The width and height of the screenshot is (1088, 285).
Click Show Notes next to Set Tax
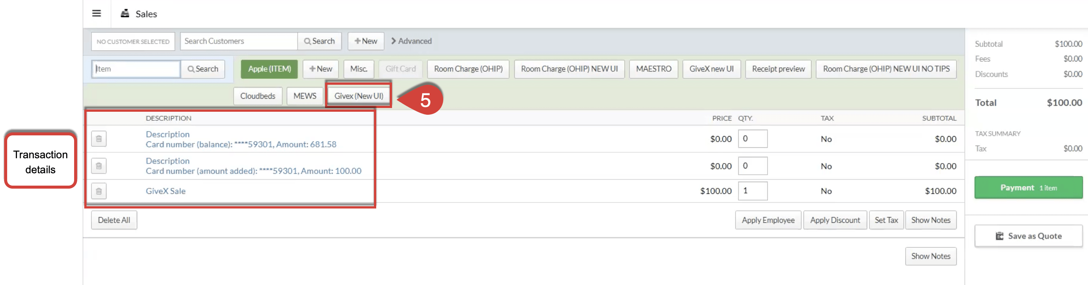click(931, 220)
